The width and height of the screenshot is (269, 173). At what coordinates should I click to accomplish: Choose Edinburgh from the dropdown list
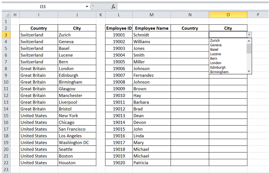click(218, 67)
